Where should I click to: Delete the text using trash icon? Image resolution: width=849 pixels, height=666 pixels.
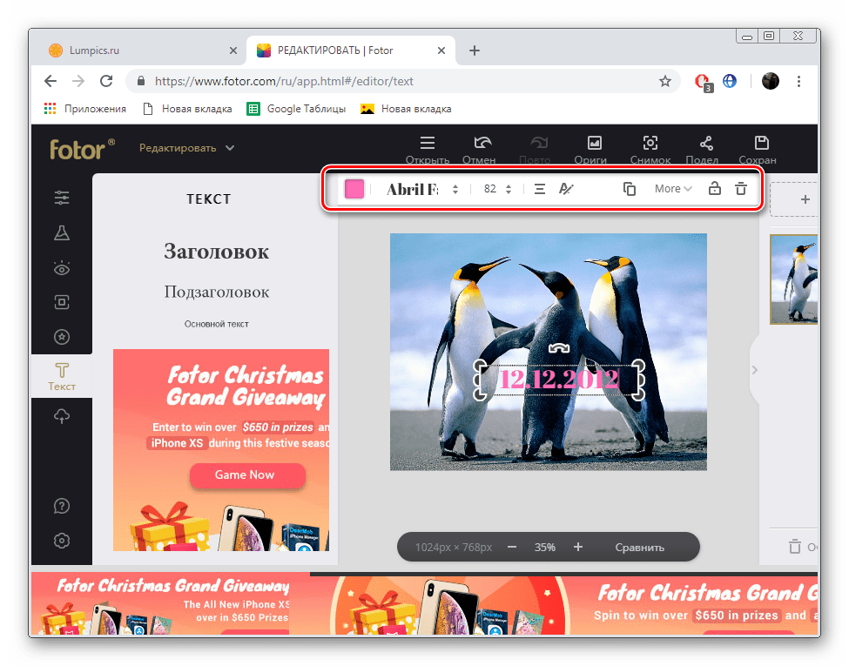[x=741, y=189]
